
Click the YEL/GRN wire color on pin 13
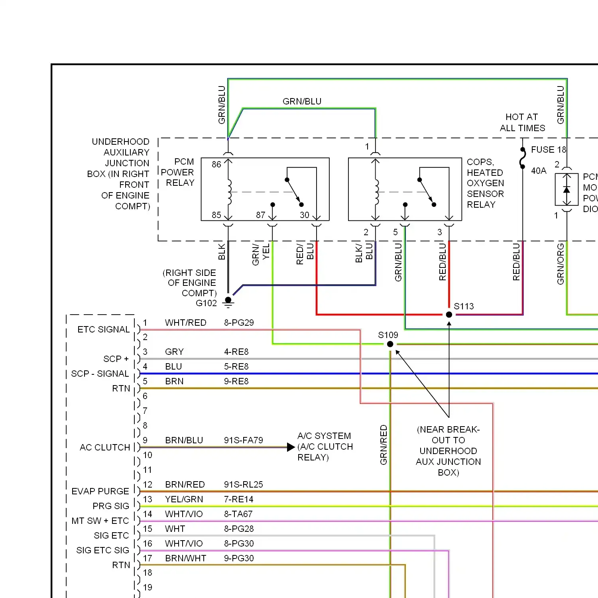click(184, 499)
